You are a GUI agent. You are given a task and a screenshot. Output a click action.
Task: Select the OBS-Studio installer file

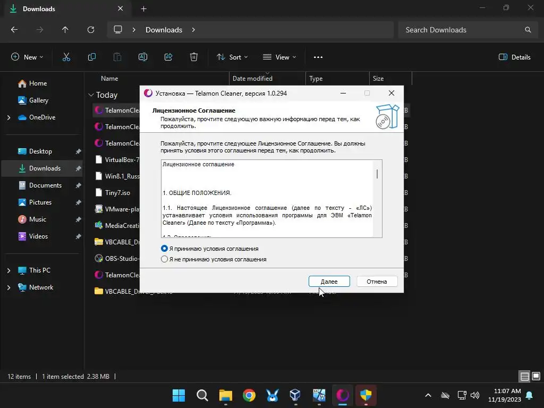pos(117,259)
